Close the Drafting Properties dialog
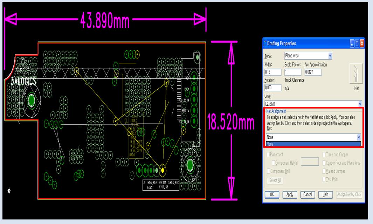 coord(361,44)
